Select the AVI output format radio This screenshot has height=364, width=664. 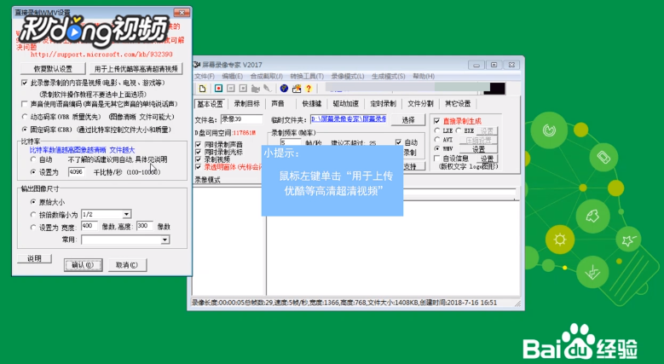pyautogui.click(x=437, y=140)
